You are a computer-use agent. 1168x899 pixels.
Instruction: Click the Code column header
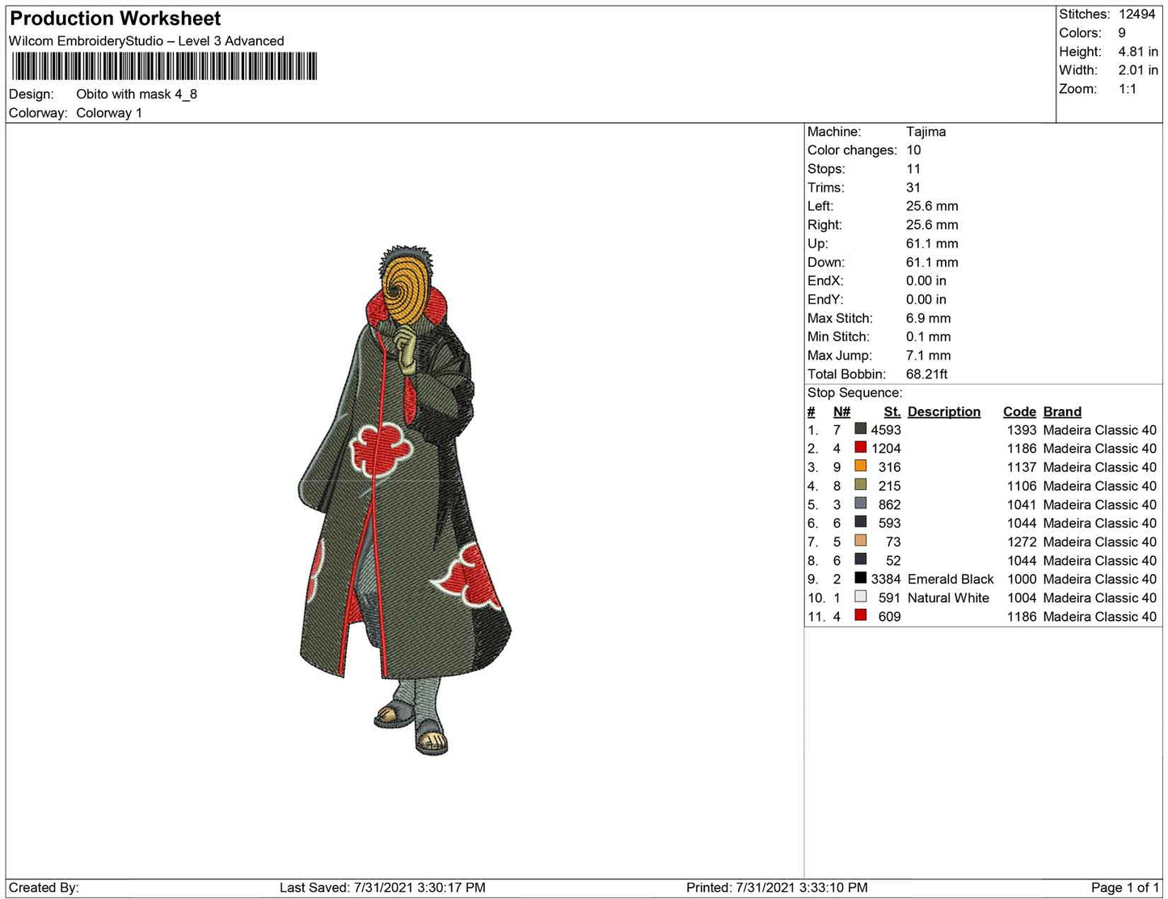1019,412
